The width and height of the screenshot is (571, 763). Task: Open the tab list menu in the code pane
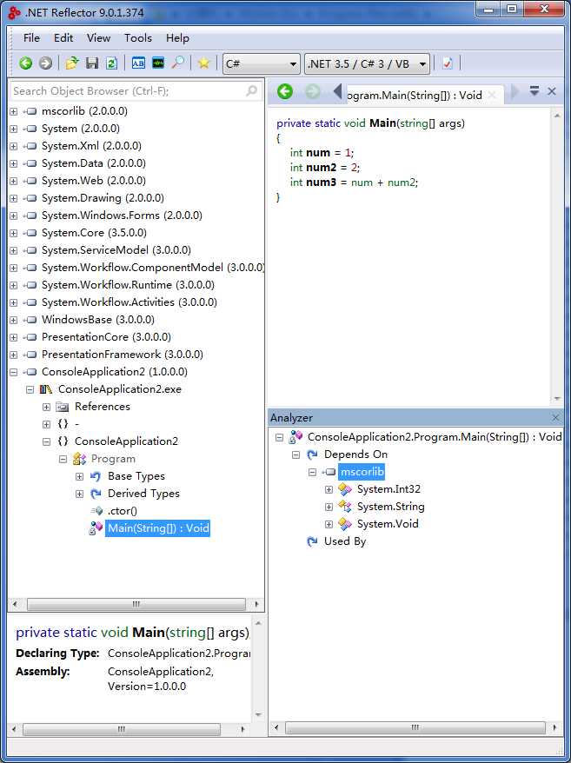point(534,91)
